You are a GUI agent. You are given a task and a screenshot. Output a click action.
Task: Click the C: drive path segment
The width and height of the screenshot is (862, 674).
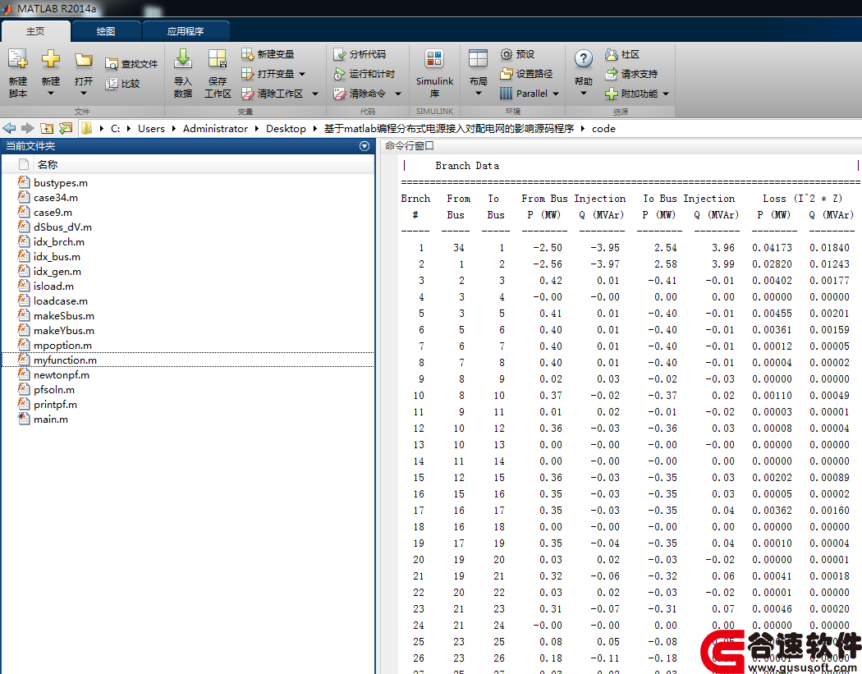(116, 128)
